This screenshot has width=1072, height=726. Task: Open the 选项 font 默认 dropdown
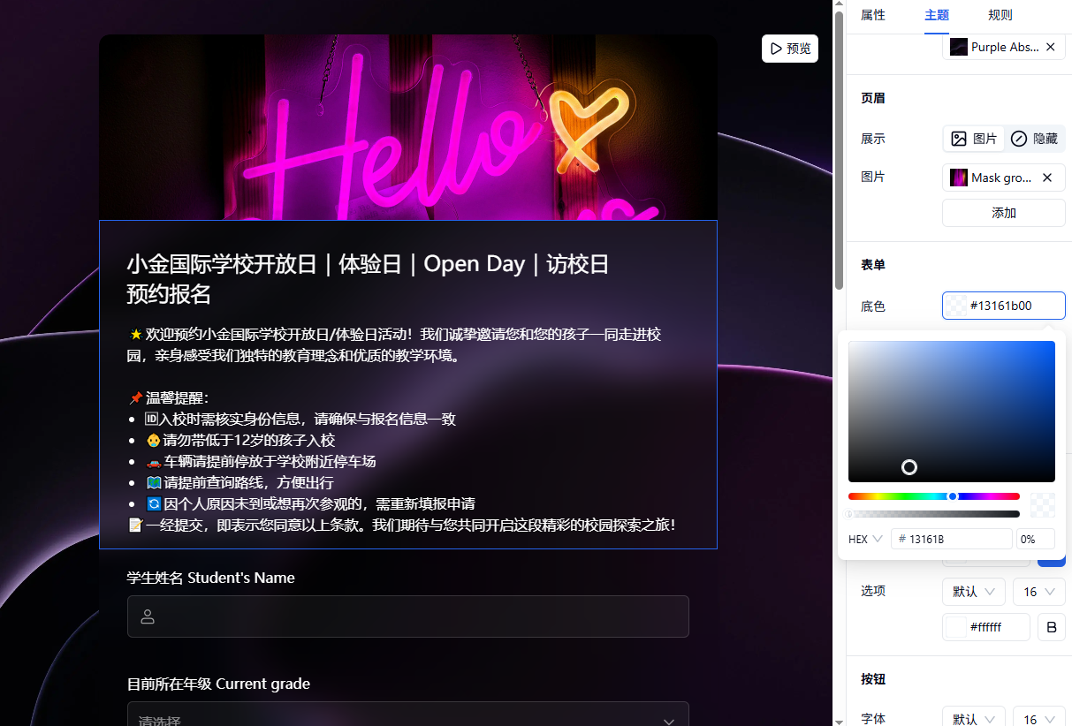tap(973, 591)
